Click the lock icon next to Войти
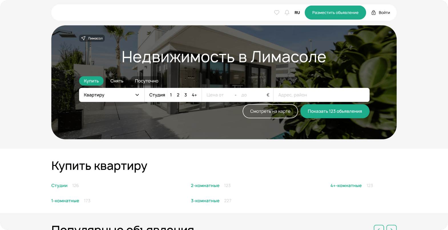The width and height of the screenshot is (448, 230). (x=374, y=13)
